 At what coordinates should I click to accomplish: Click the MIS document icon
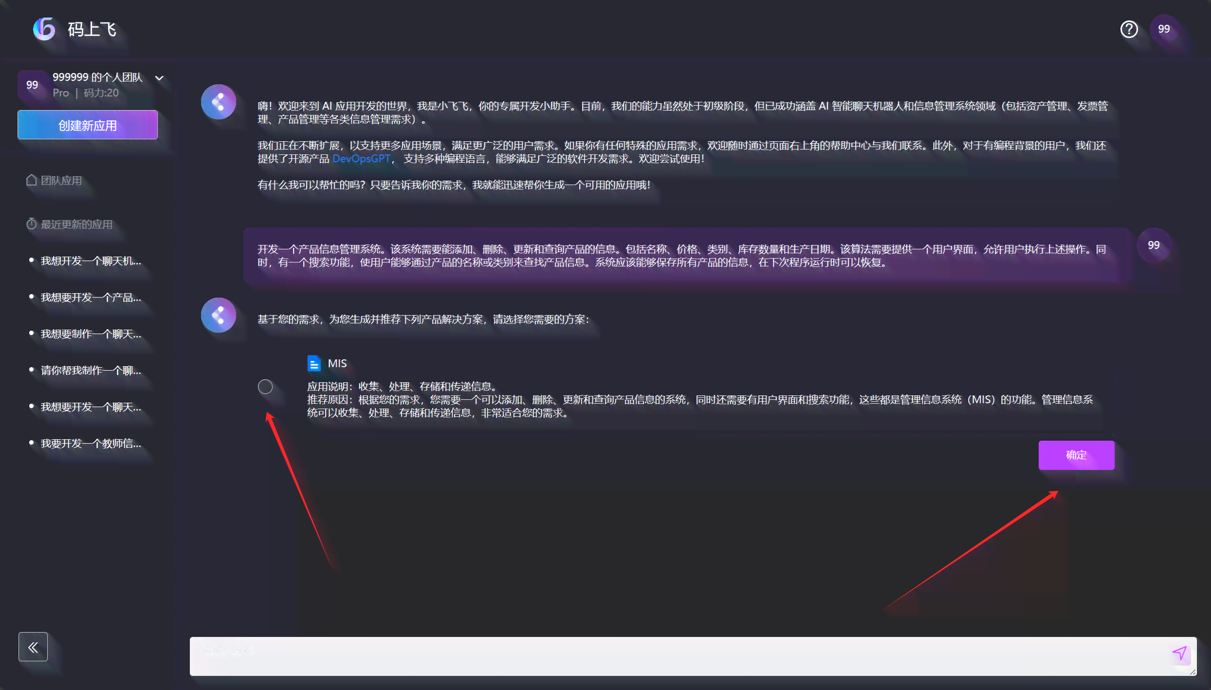click(314, 363)
